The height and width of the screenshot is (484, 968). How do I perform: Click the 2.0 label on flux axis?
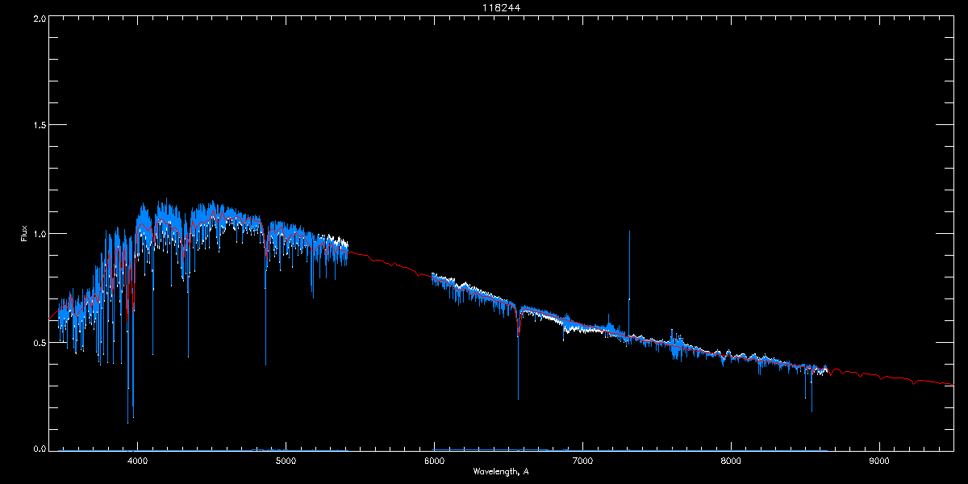40,18
